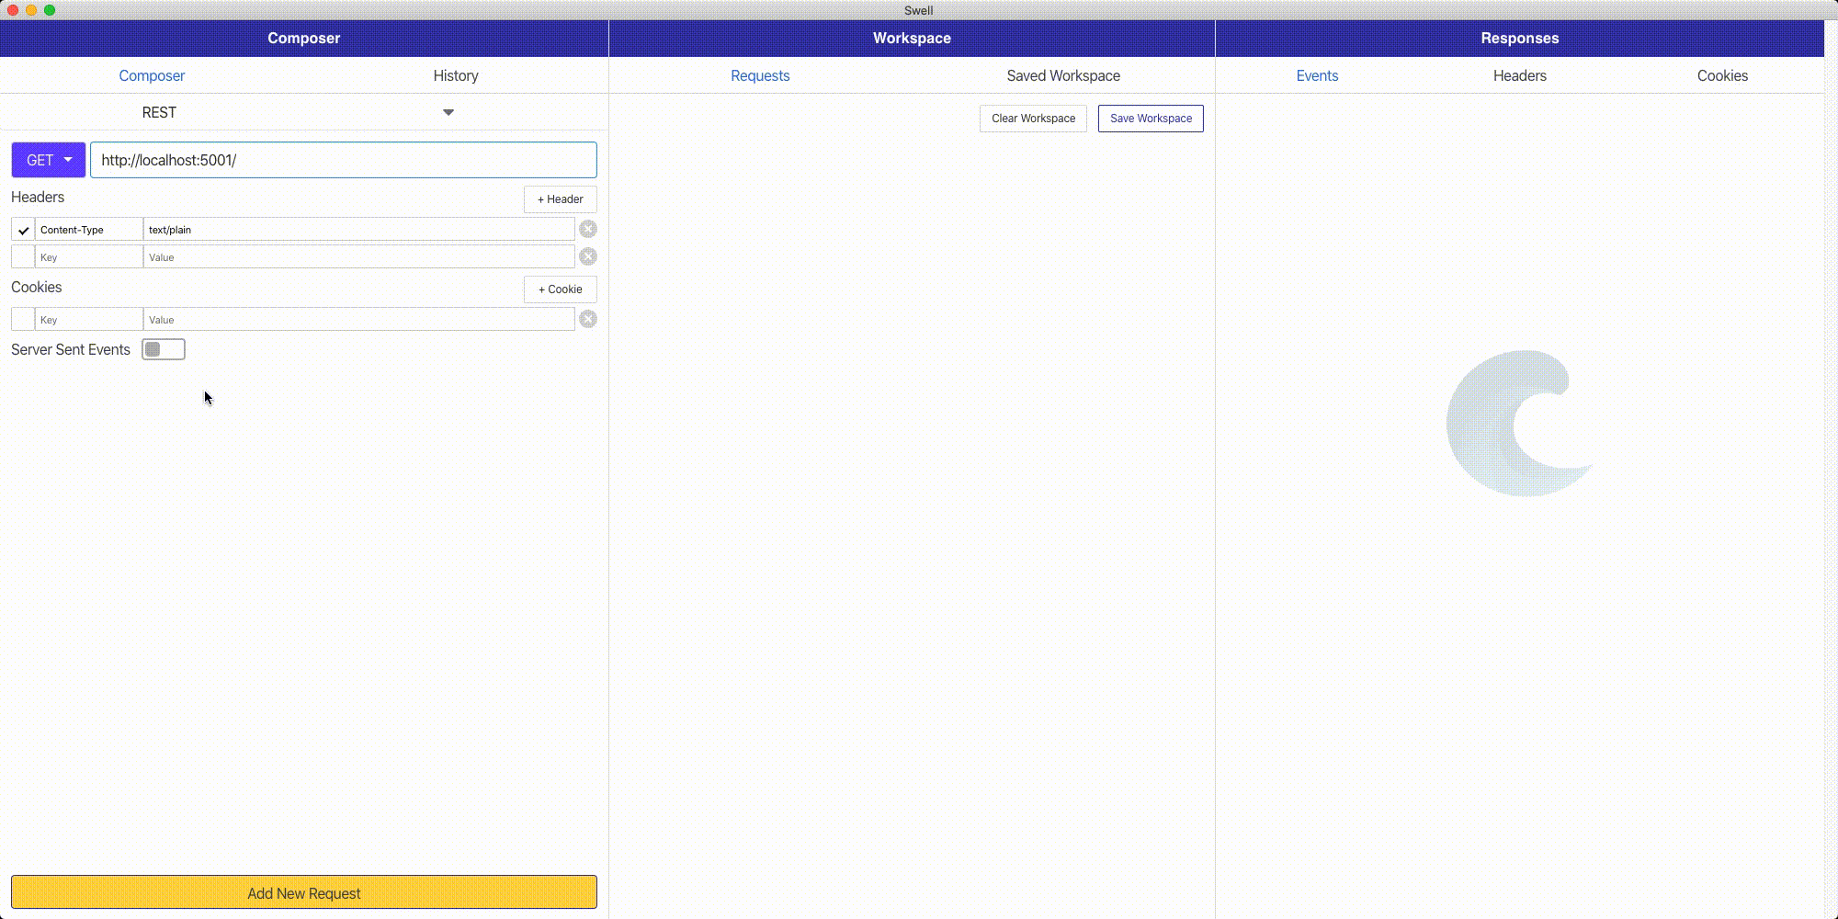
Task: Focus the URL input field
Action: (344, 160)
